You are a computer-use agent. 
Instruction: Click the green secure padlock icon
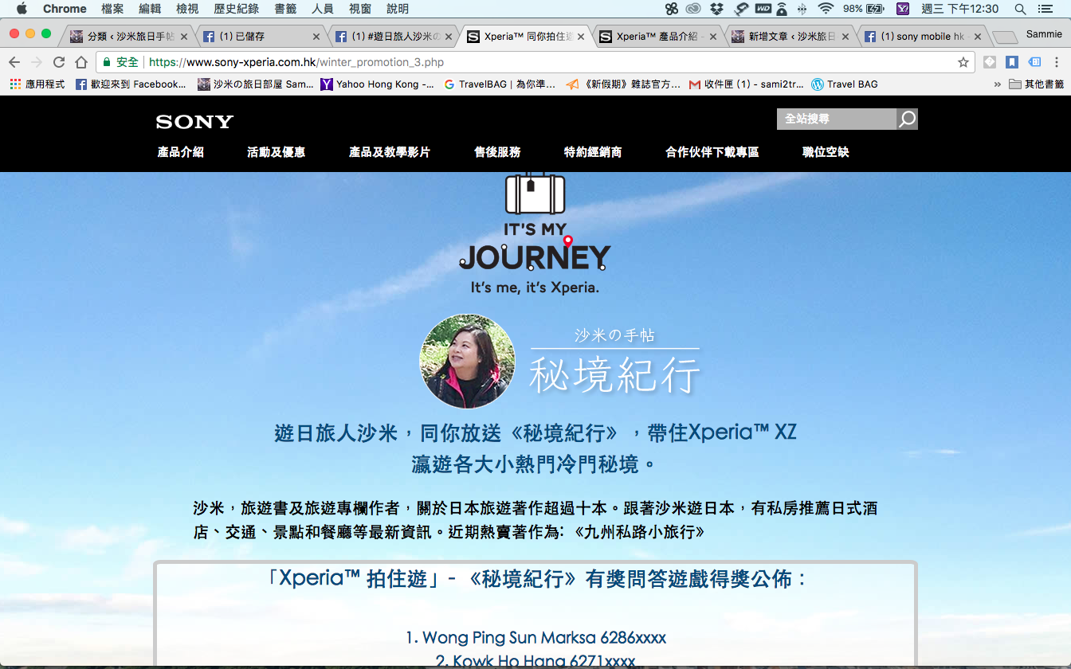point(107,62)
